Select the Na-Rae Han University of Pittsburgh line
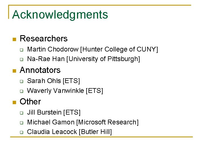This screenshot has height=152, width=203. (x=83, y=59)
